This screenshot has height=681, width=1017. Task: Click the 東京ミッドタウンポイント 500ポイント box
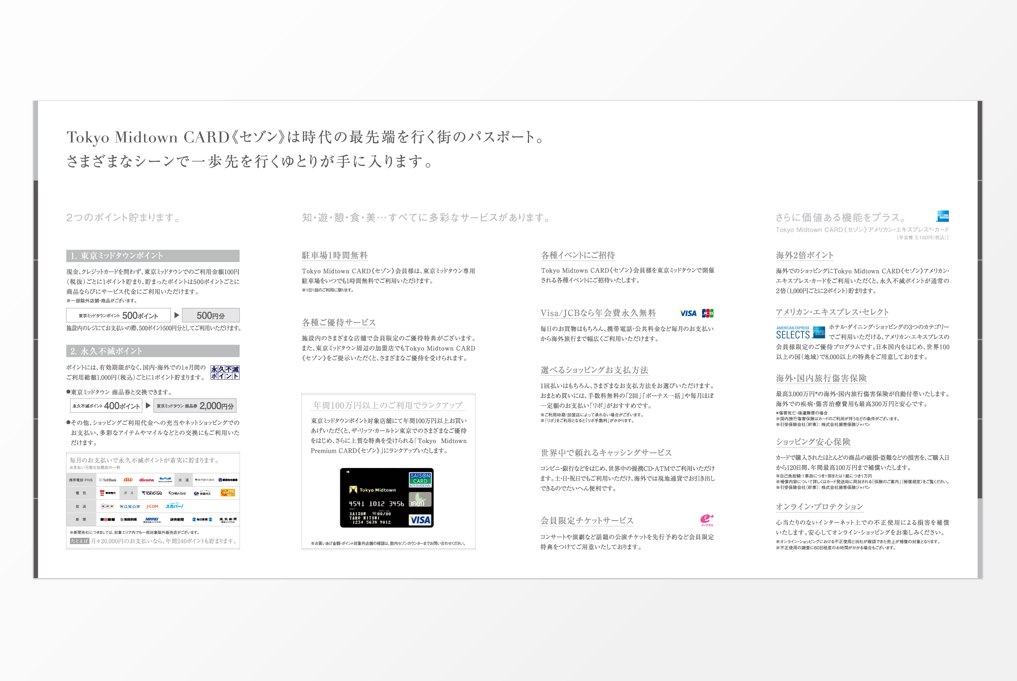coord(118,315)
